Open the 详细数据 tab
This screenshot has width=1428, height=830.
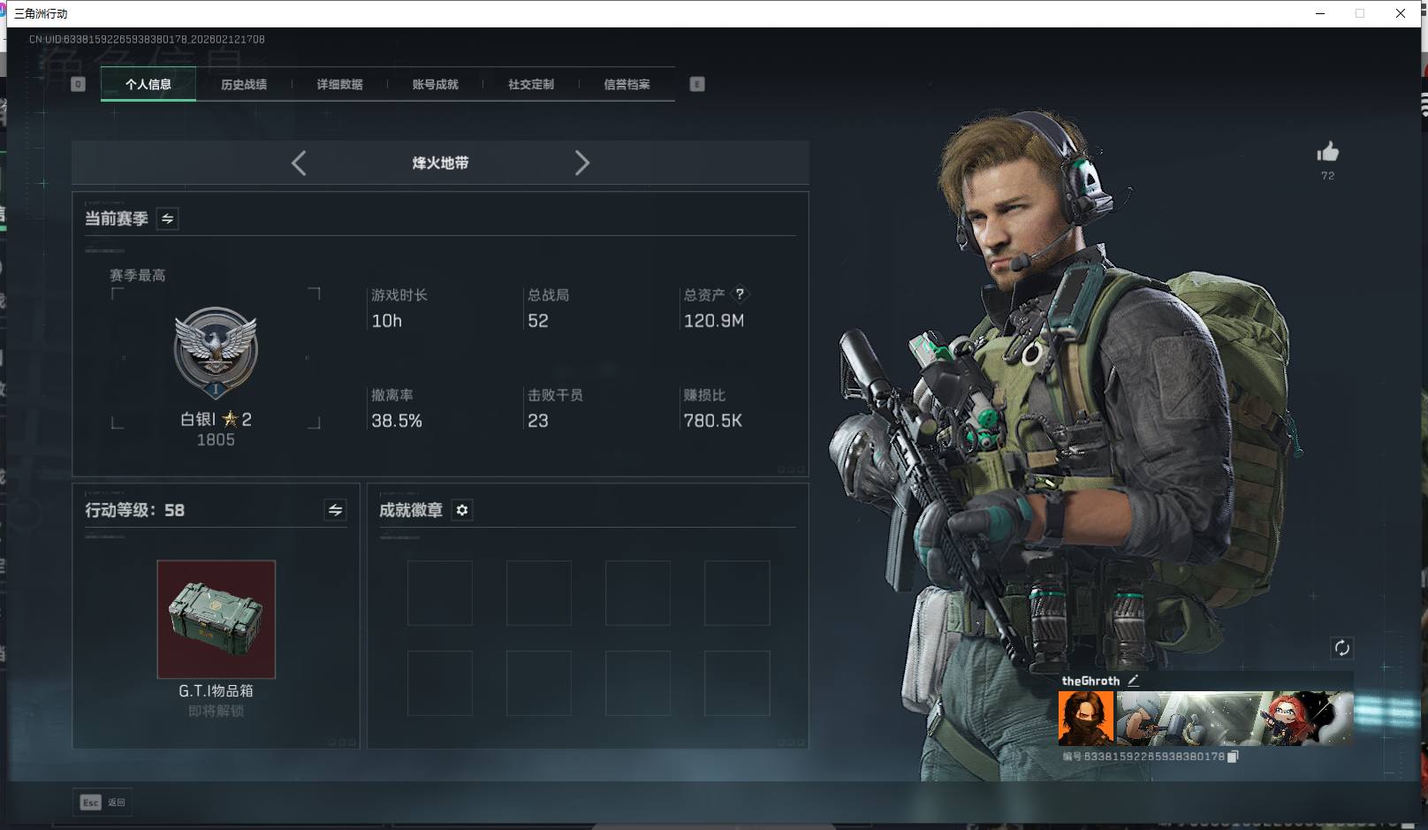(x=339, y=84)
